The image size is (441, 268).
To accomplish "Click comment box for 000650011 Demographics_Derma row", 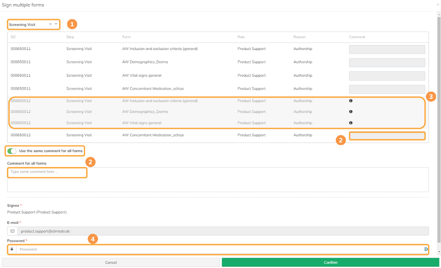I will [387, 63].
